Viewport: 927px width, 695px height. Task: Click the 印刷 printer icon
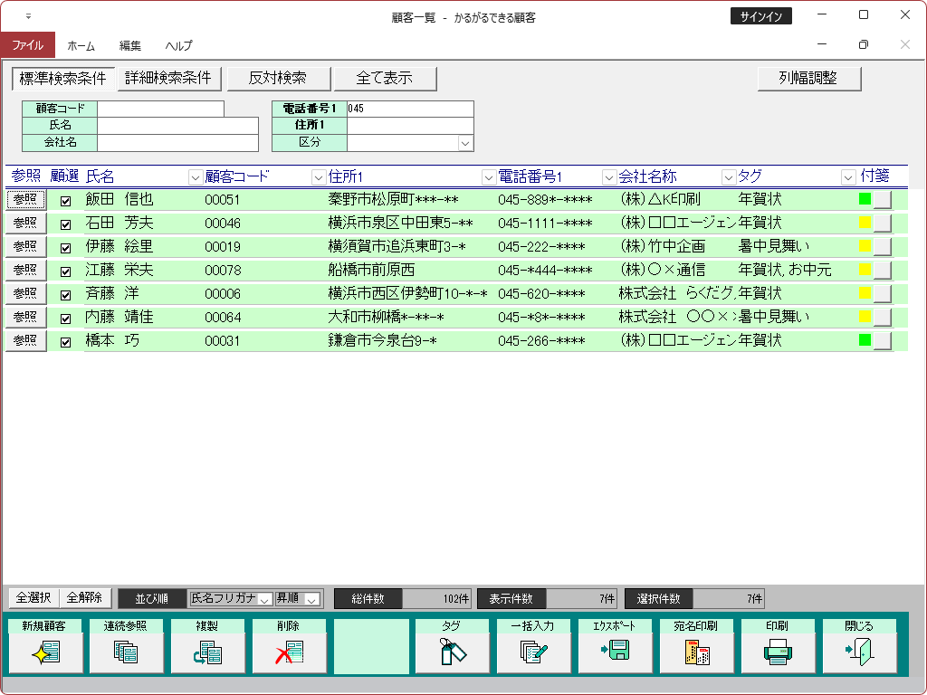(779, 652)
